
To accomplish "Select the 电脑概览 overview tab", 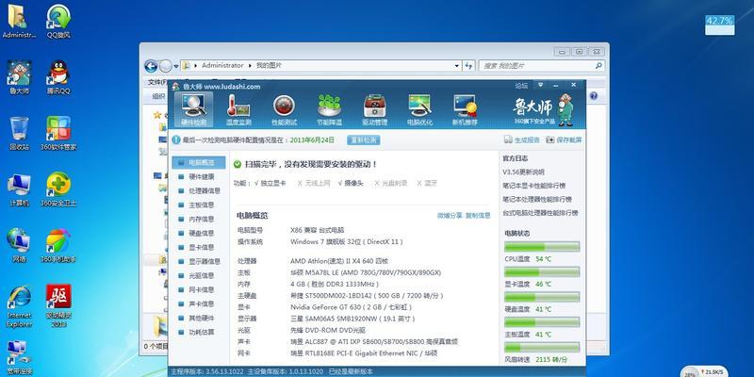I will tap(199, 162).
